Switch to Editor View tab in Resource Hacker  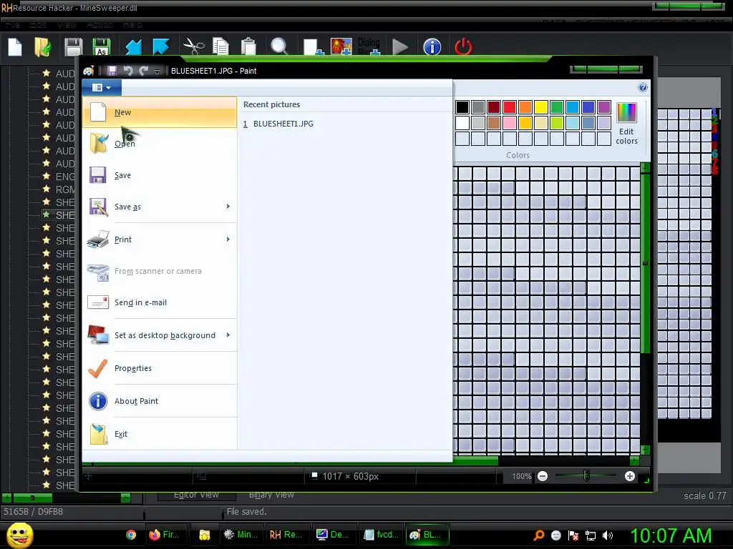(196, 495)
